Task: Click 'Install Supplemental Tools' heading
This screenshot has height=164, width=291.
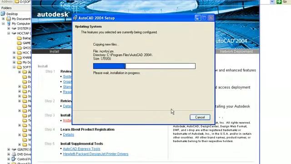Action: pyautogui.click(x=82, y=143)
